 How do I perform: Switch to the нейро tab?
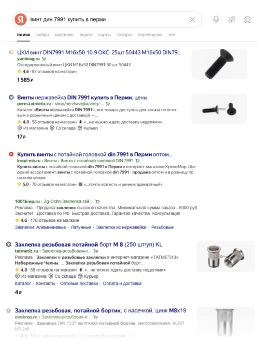[42, 35]
